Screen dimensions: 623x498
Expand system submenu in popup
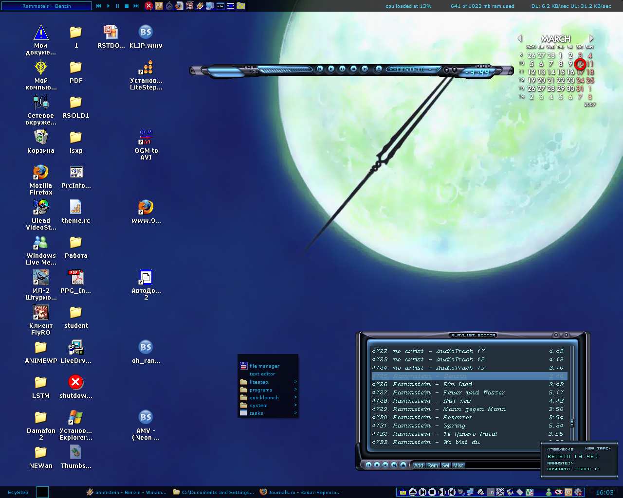268,405
